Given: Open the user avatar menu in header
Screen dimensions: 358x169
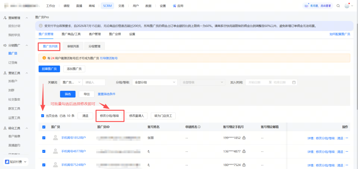Looking at the screenshot, I should [x=347, y=6].
